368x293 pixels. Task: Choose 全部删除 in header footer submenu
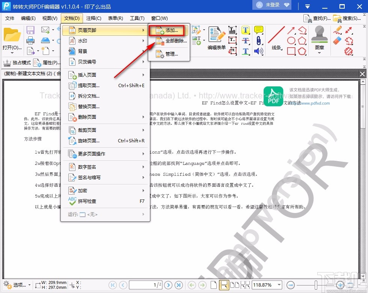169,41
